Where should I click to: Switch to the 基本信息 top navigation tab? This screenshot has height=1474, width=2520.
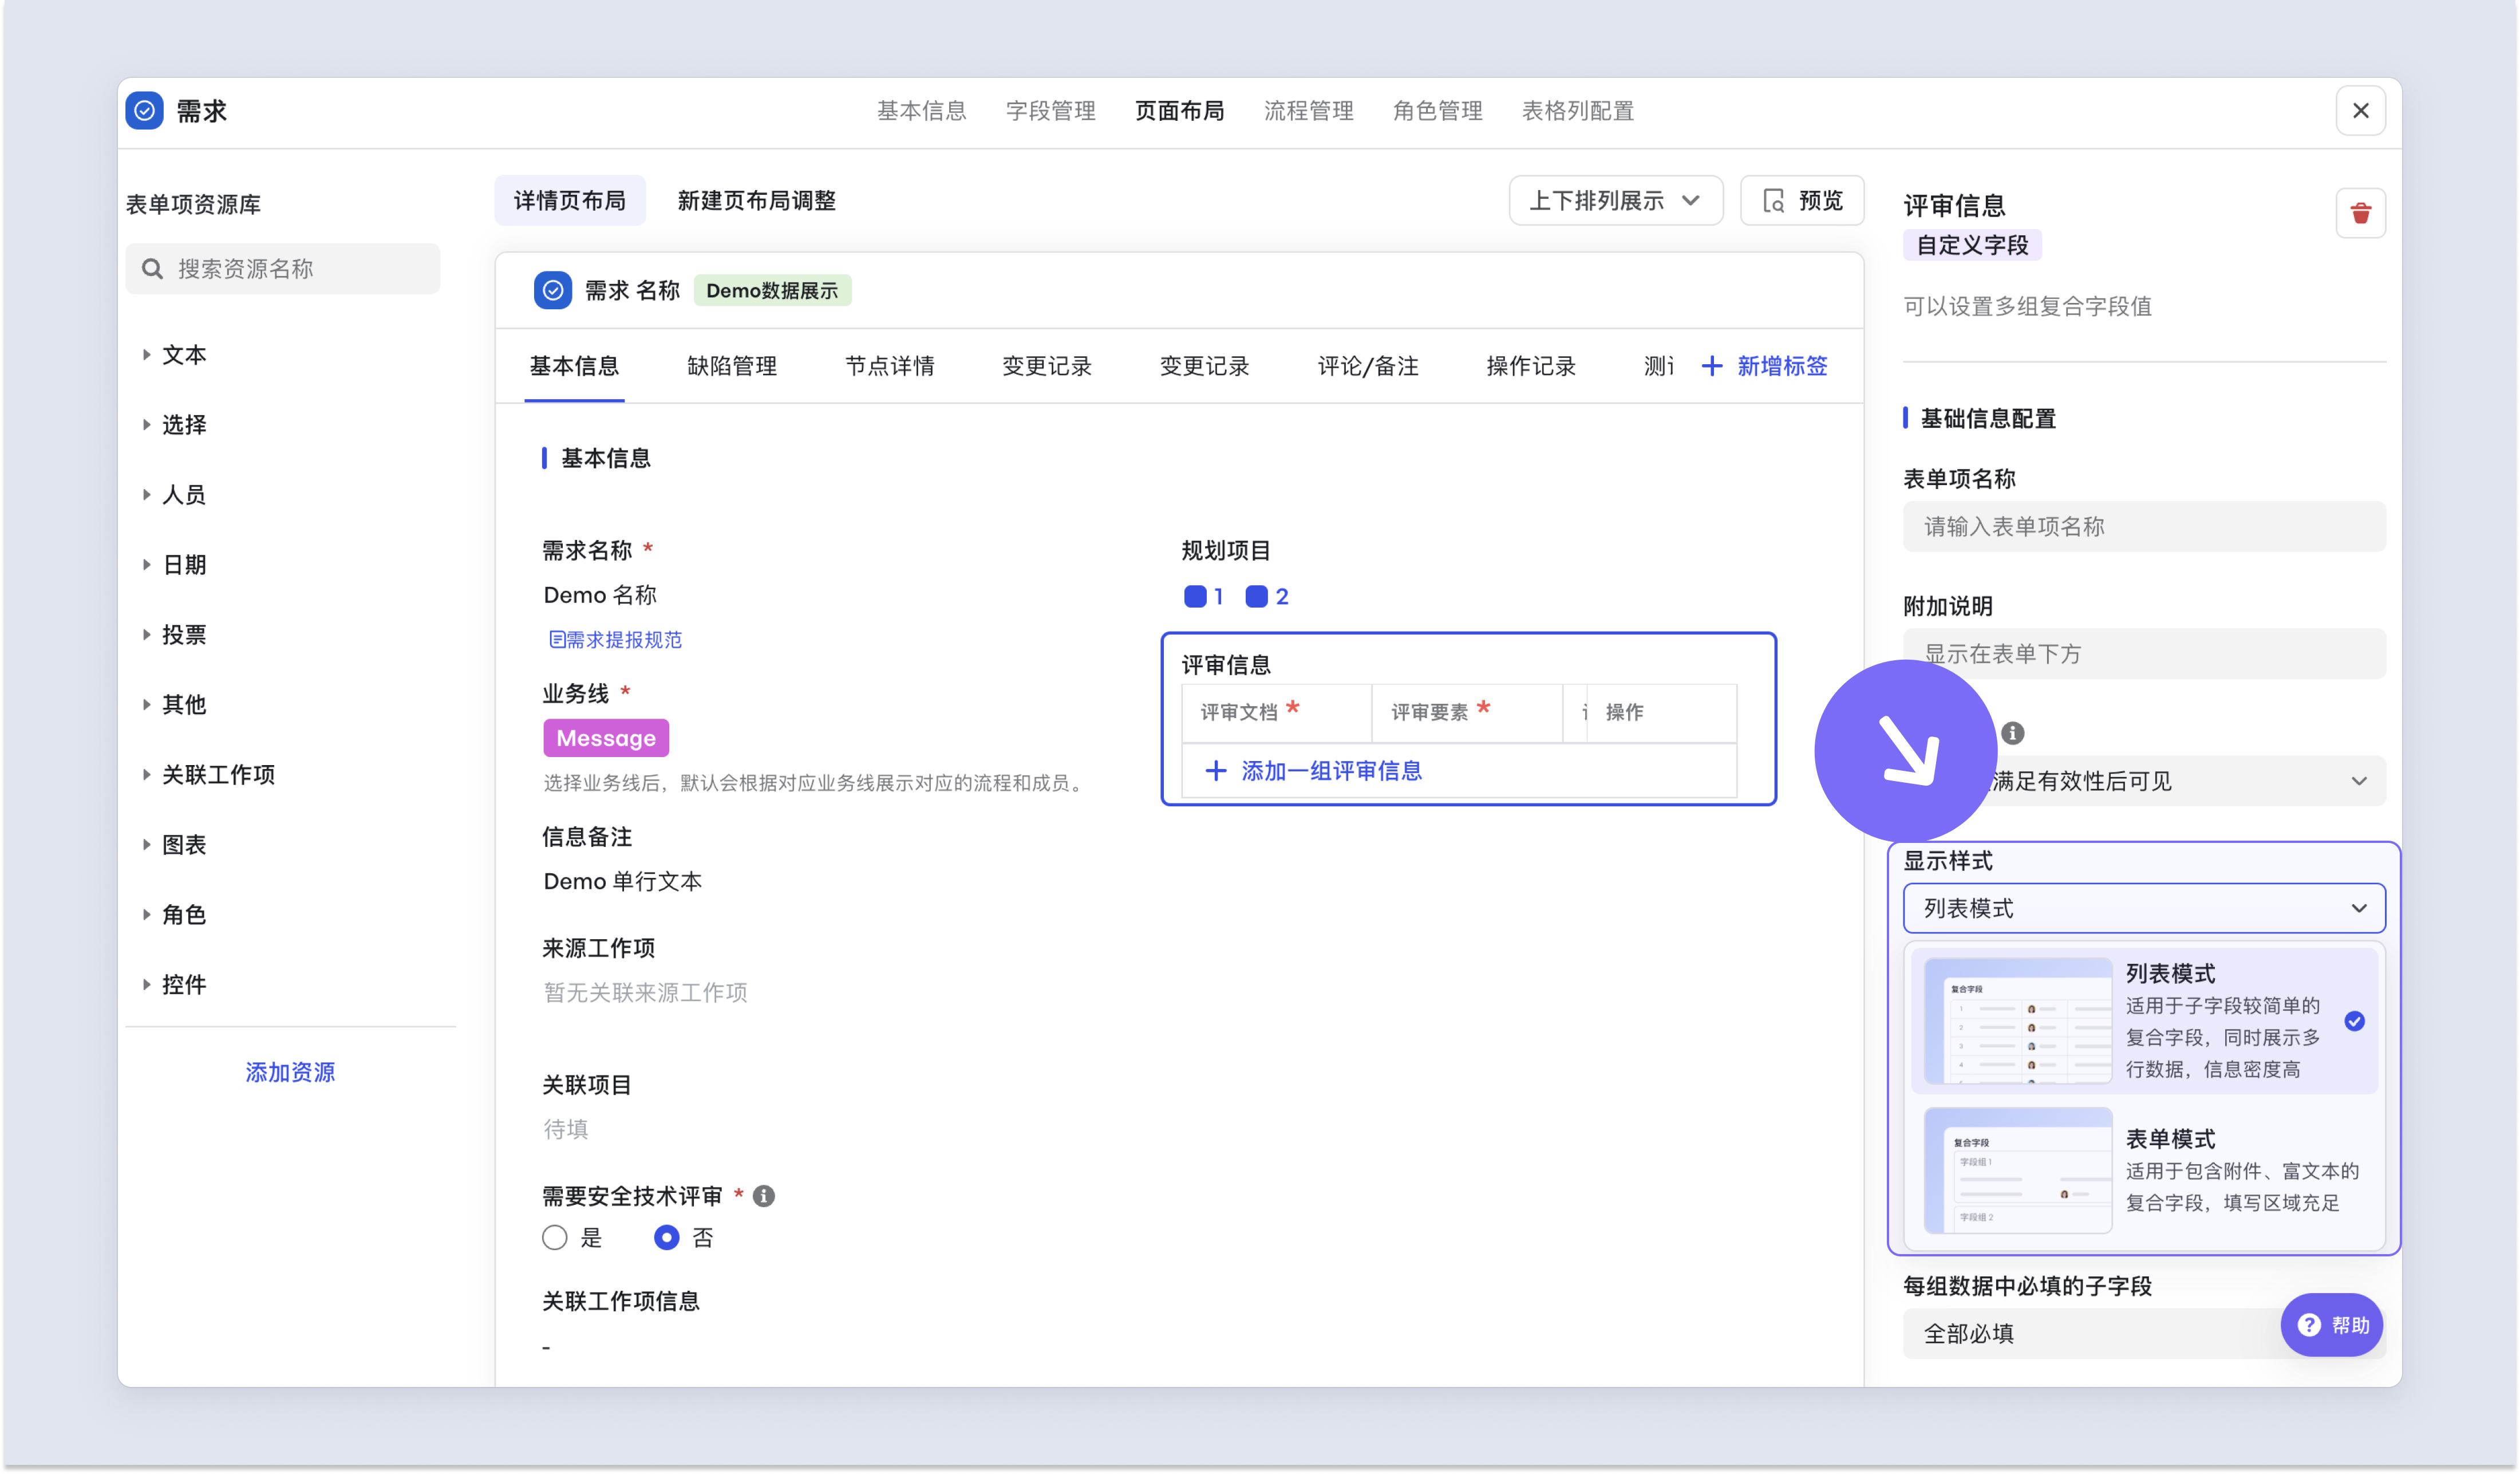point(922,111)
